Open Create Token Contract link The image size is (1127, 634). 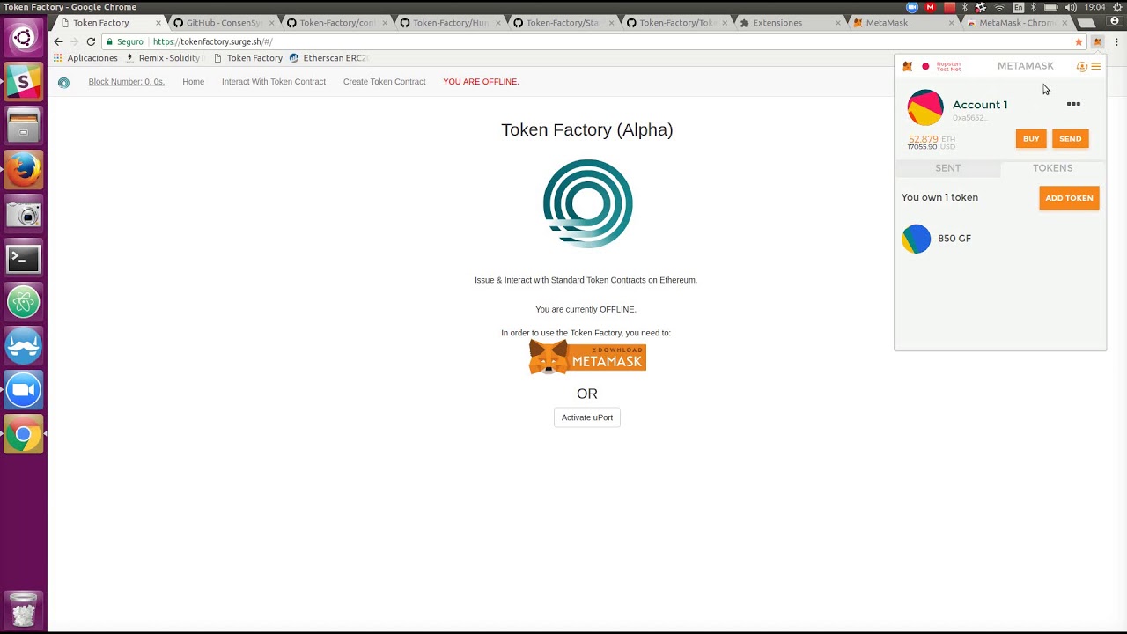click(x=385, y=82)
